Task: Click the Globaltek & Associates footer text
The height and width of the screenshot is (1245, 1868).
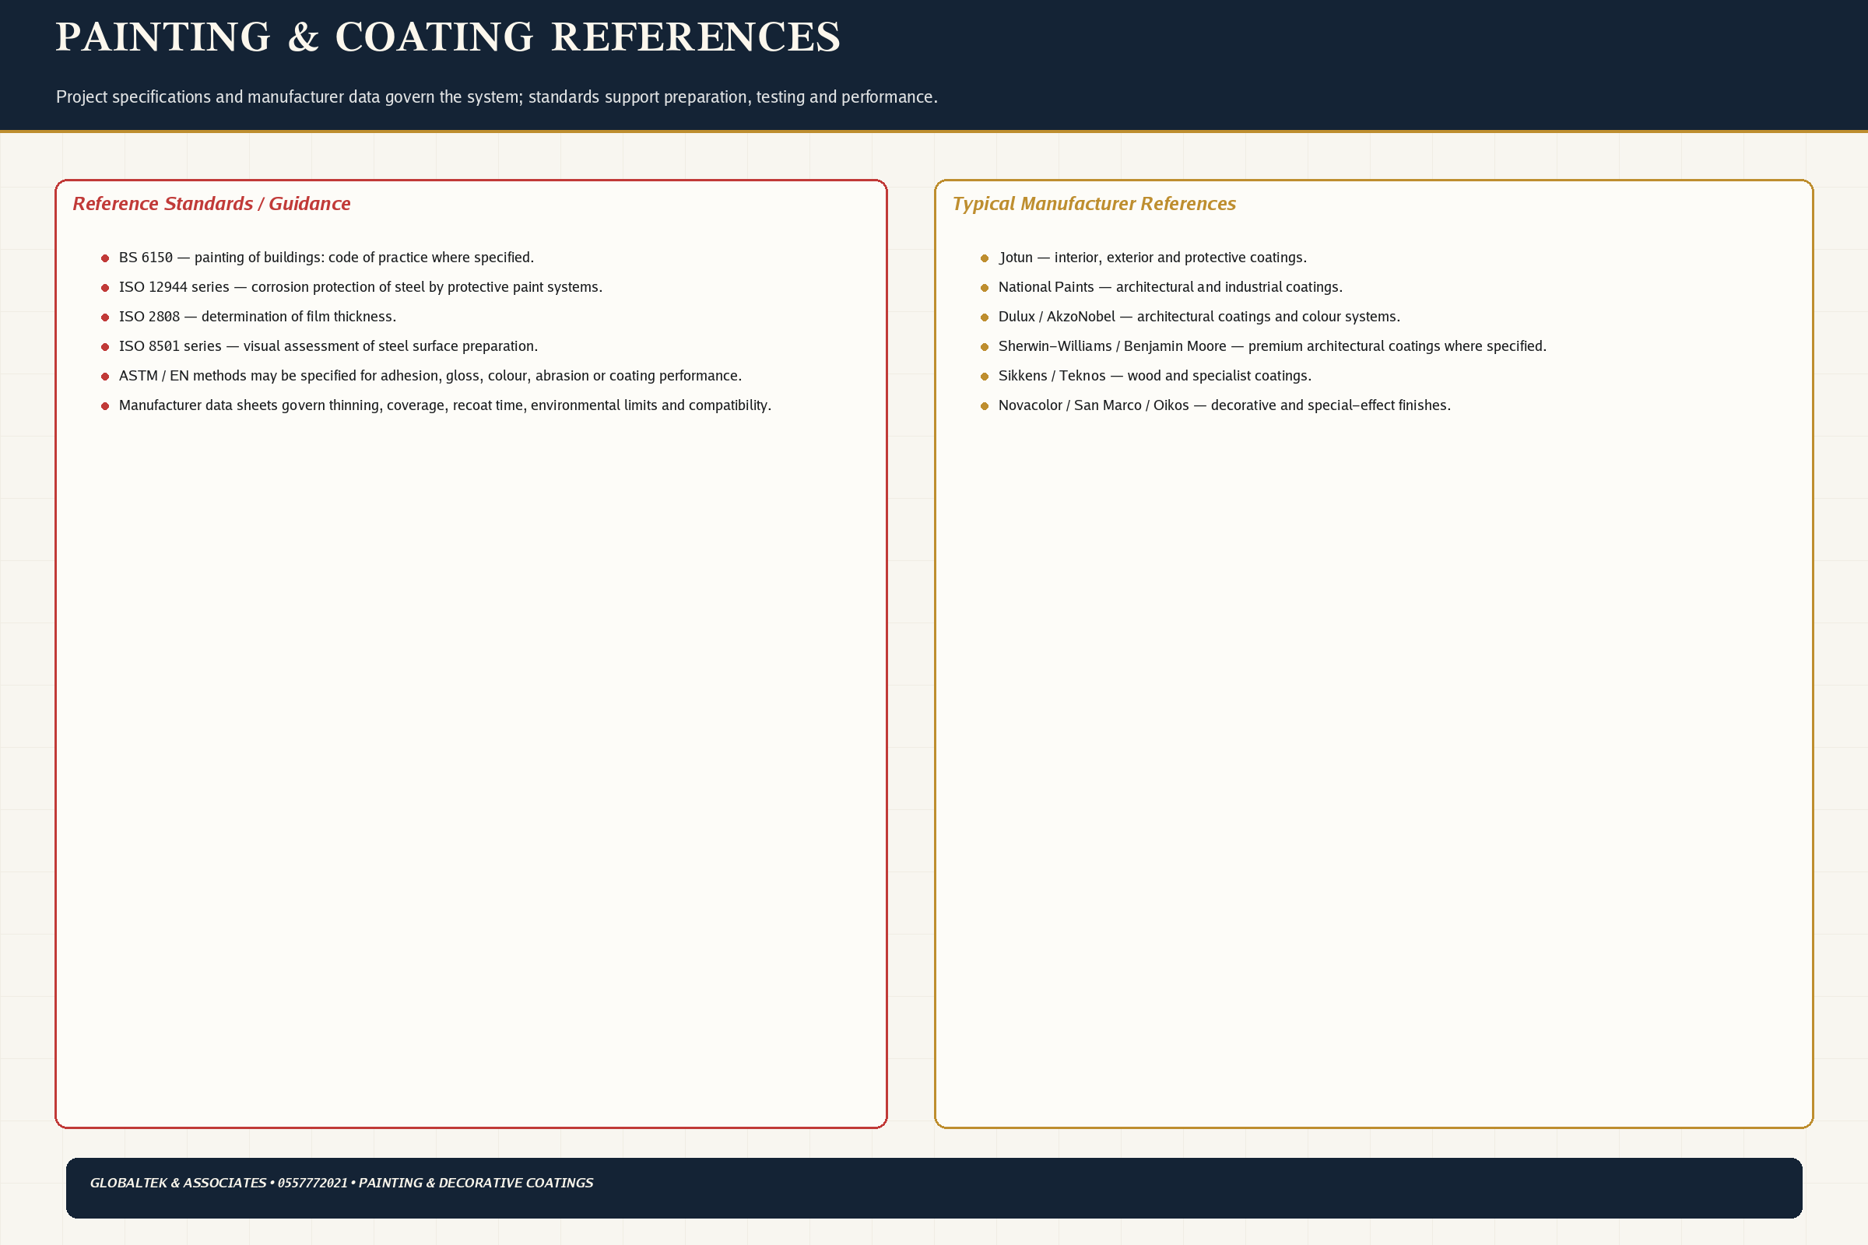Action: pyautogui.click(x=342, y=1182)
